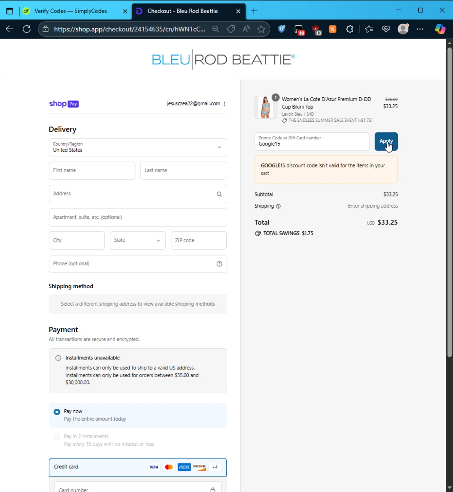453x492 pixels.
Task: Close the Verify Codes SimplyCodes tab
Action: click(125, 11)
